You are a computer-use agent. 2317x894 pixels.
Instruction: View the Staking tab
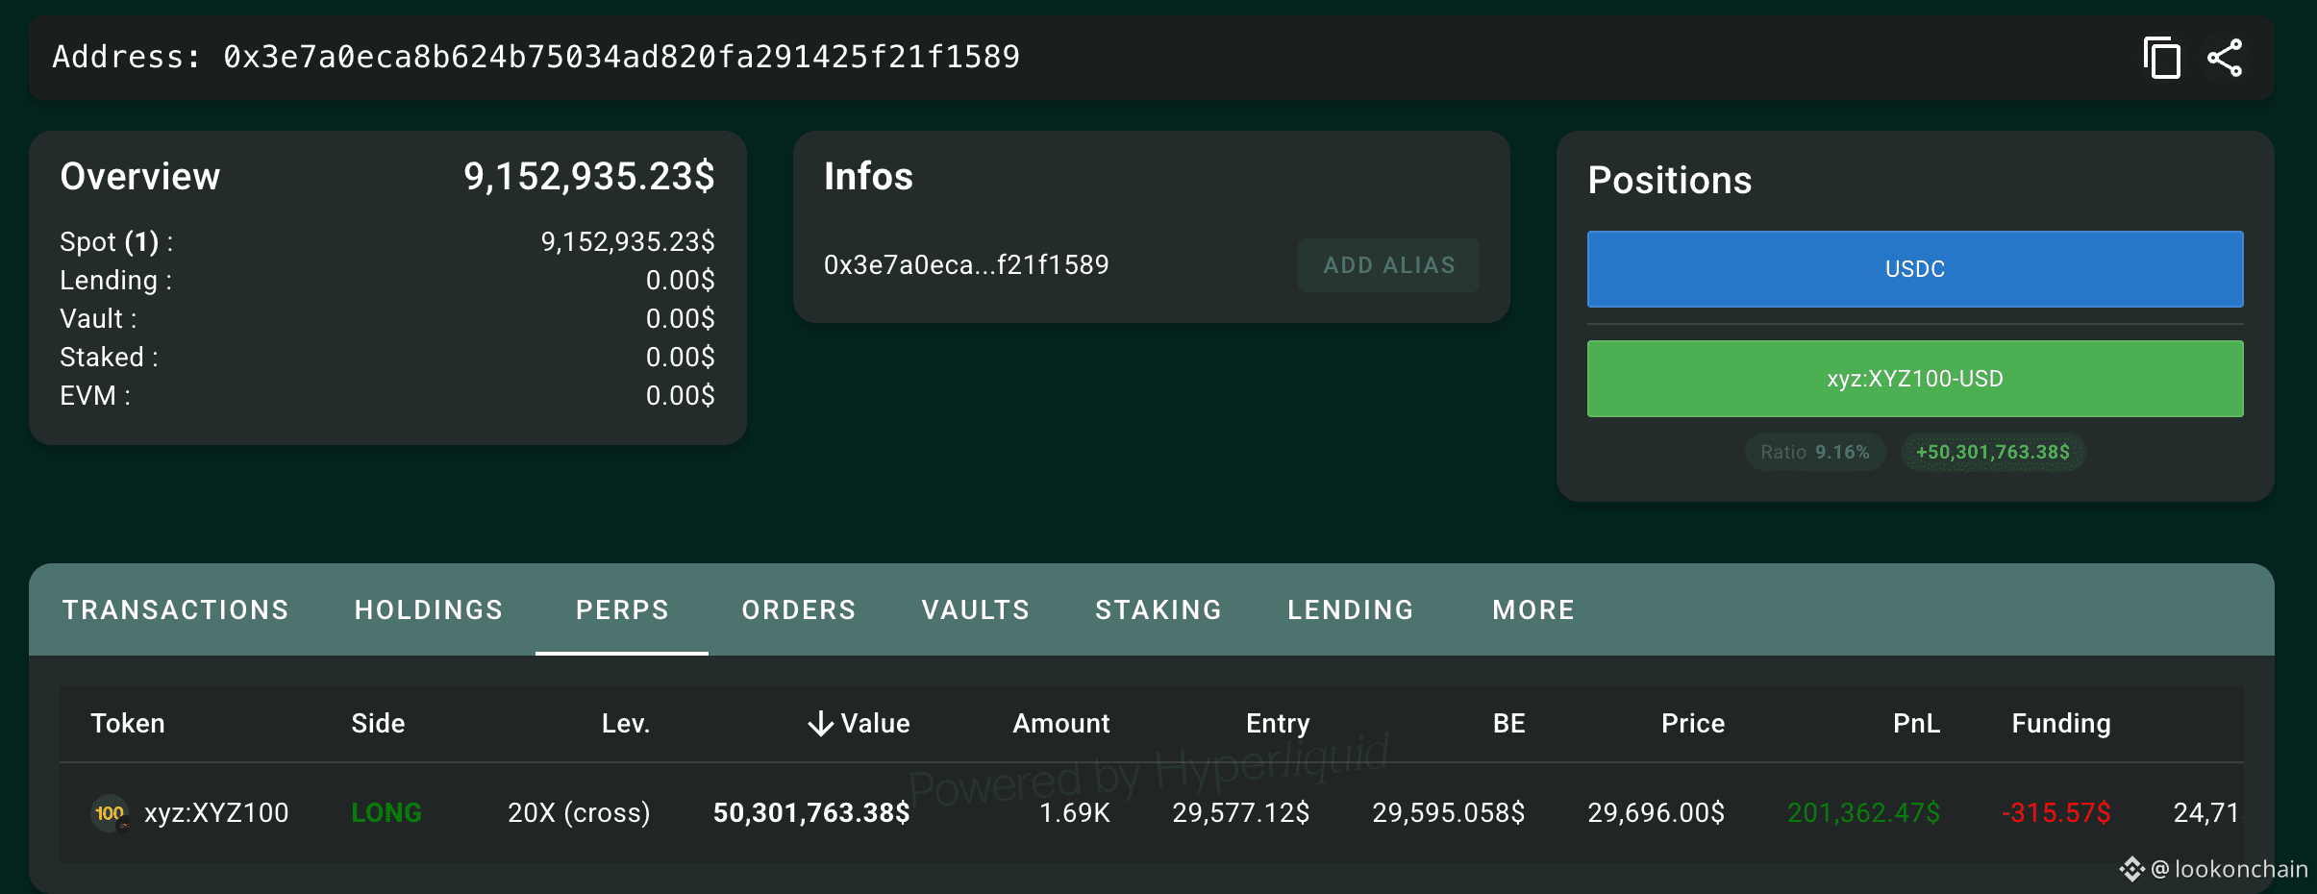1158,609
